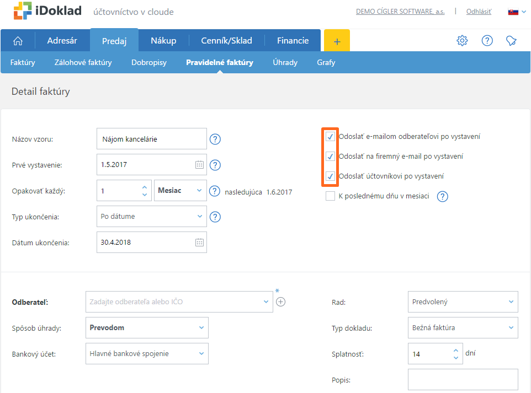The image size is (531, 393).
Task: Open calendar picker for Prvé vystavenie
Action: pyautogui.click(x=199, y=165)
